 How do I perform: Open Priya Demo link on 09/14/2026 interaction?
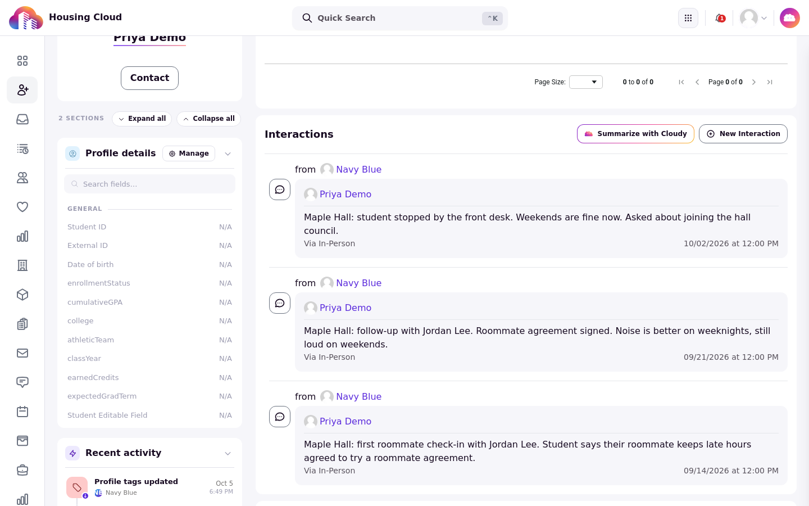tap(346, 421)
